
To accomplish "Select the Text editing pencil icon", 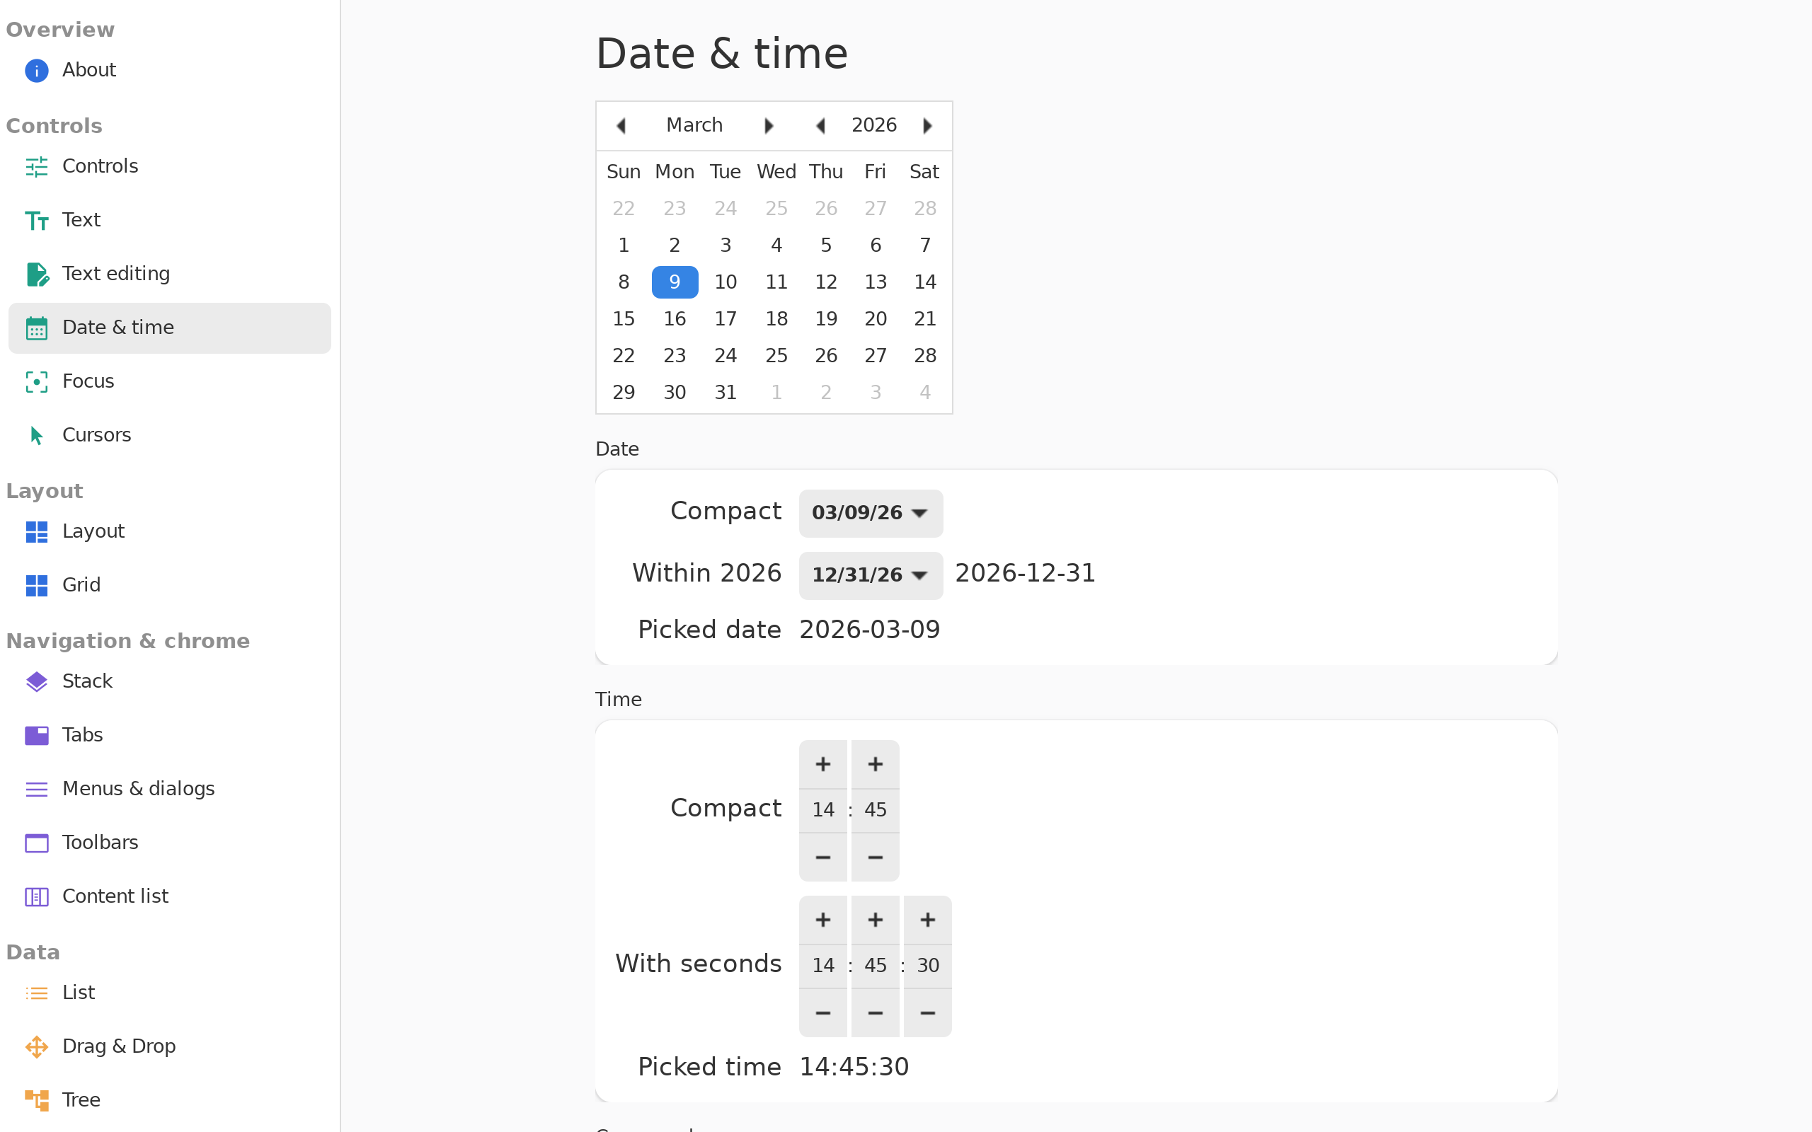I will [x=36, y=274].
